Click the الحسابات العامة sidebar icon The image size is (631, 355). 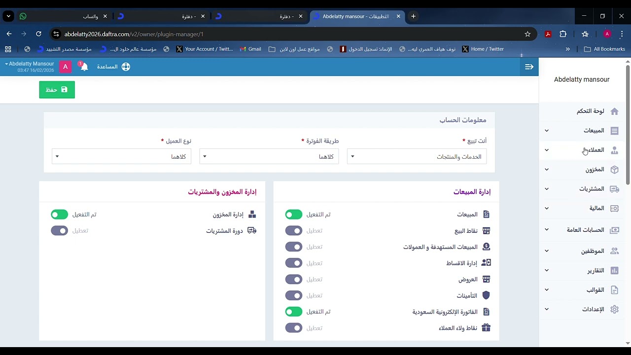pyautogui.click(x=614, y=230)
